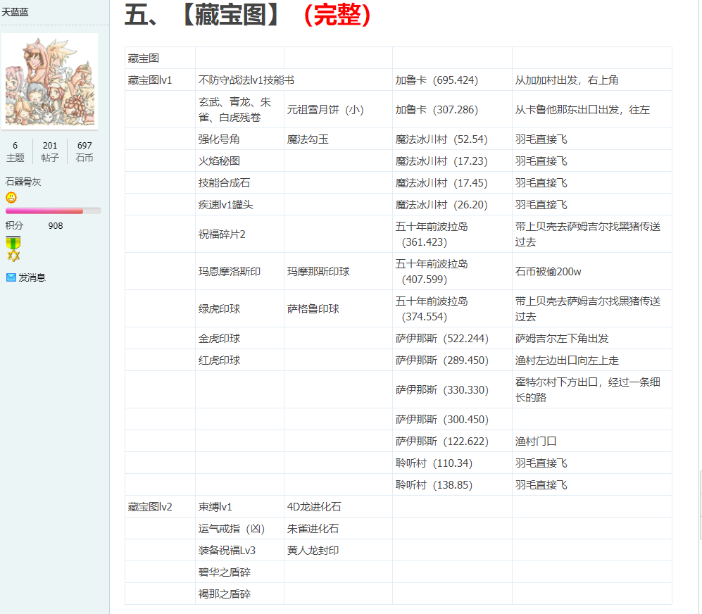Click the blue envelope message icon
This screenshot has width=702, height=614.
11,277
